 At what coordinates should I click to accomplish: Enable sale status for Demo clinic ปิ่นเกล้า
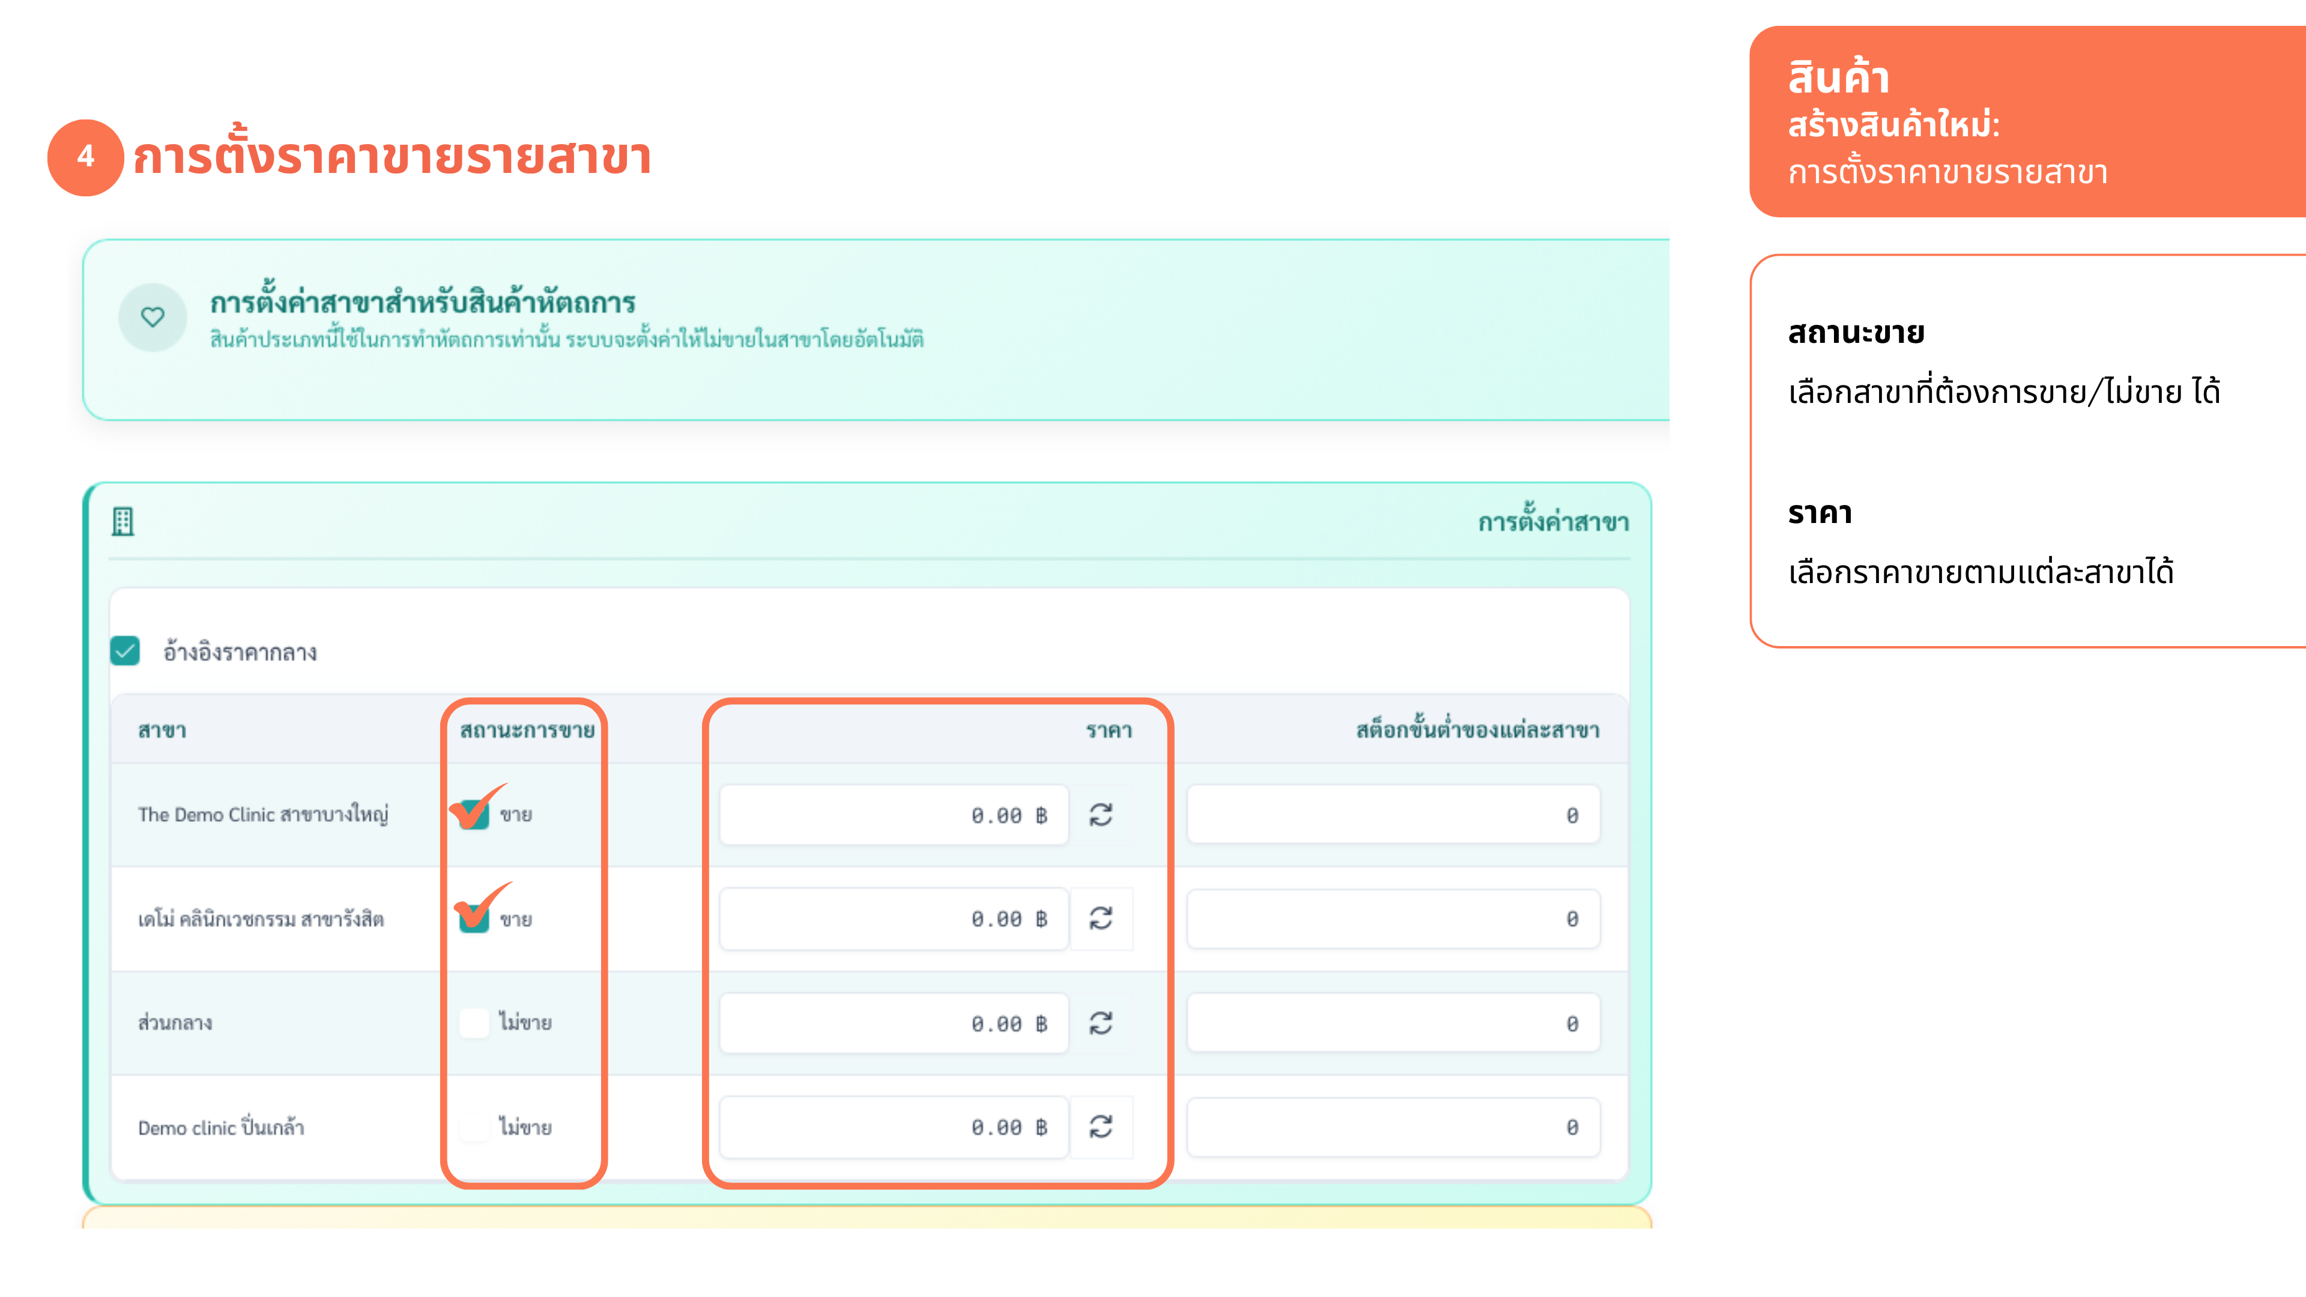pos(474,1127)
